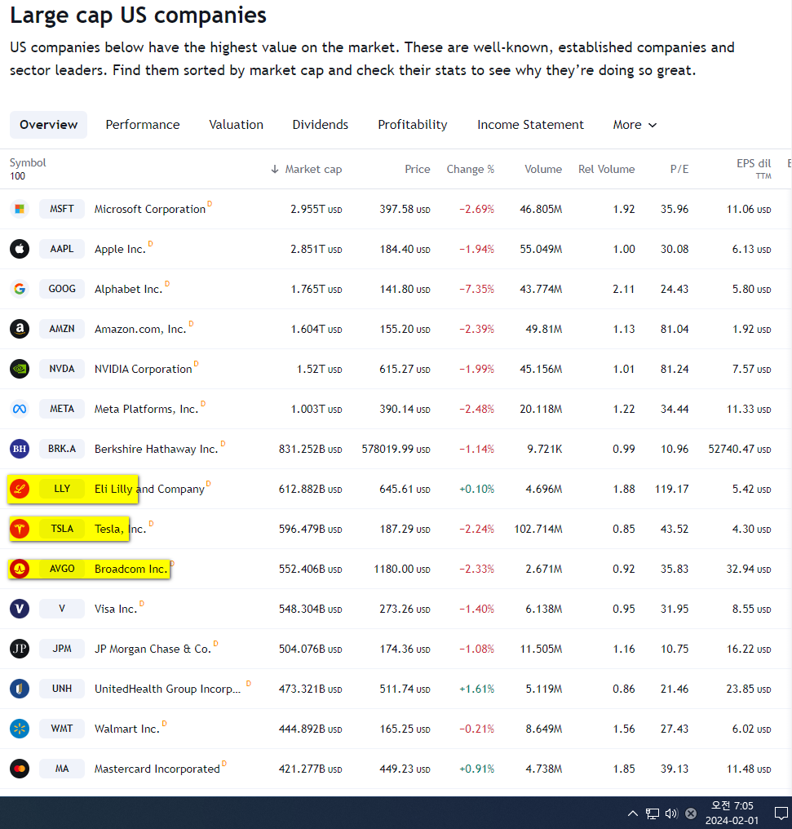Viewport: 792px width, 829px height.
Task: Open the notification center icon
Action: (x=781, y=813)
